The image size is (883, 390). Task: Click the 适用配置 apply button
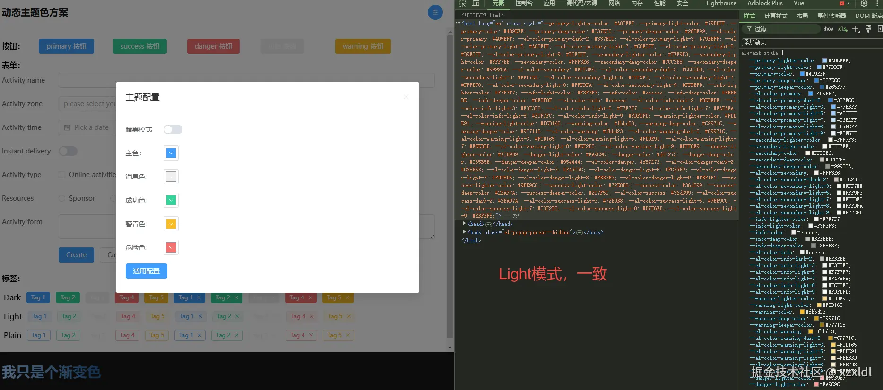[147, 271]
